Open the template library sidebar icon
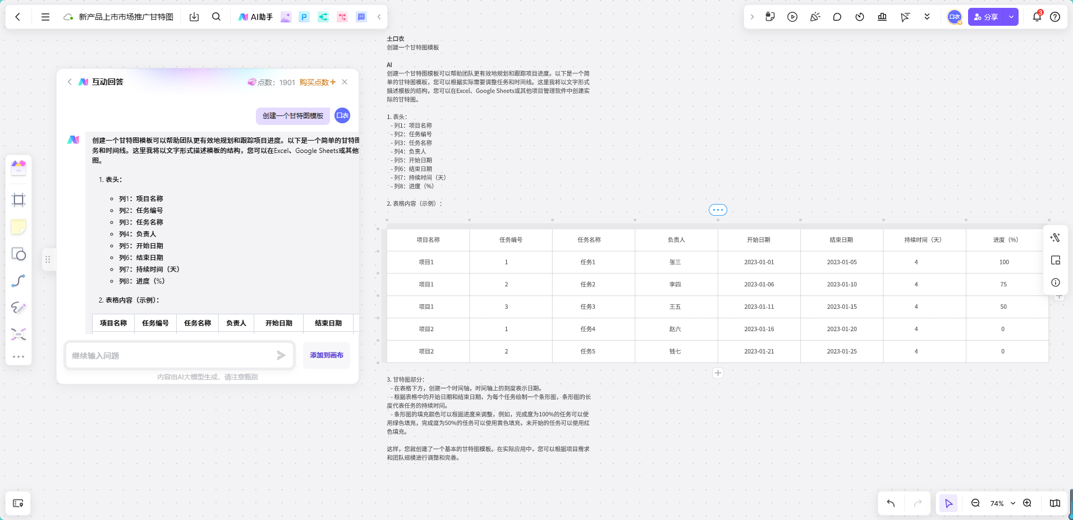1073x520 pixels. coord(19,168)
